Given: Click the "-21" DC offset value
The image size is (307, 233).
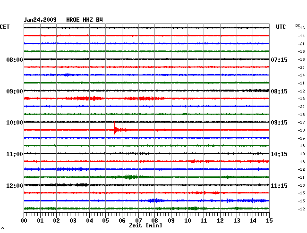Looking at the screenshot, I should pos(301,44).
